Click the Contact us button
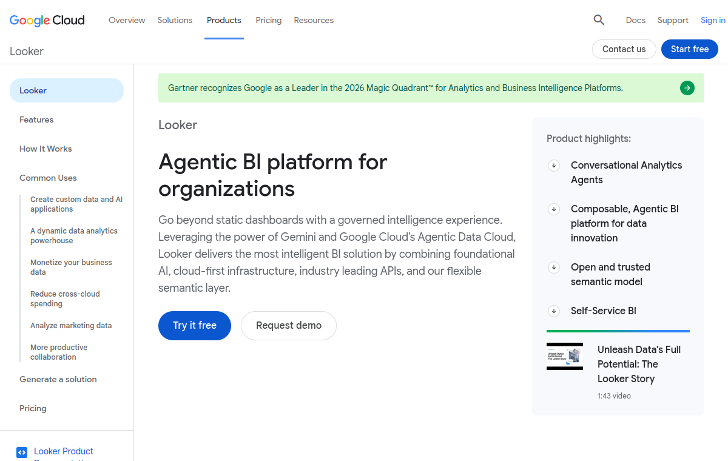Viewport: 728px width, 461px height. click(x=624, y=49)
